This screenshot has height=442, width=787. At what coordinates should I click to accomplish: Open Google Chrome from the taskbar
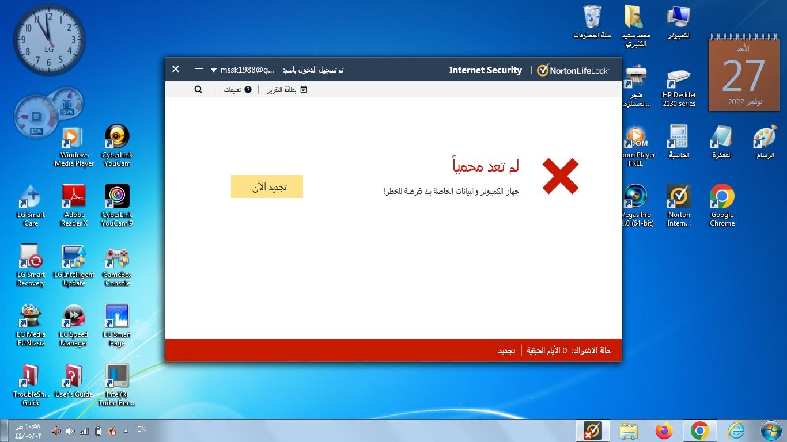click(x=700, y=430)
